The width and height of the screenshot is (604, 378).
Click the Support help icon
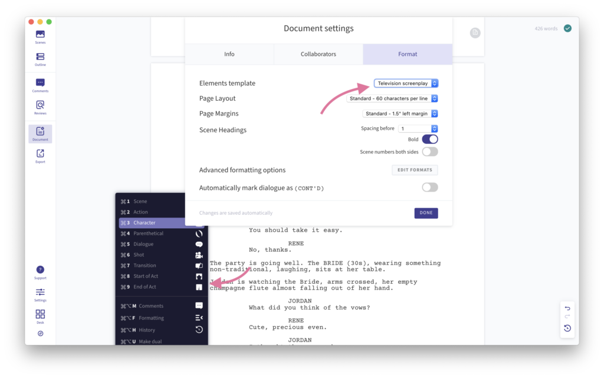(40, 269)
